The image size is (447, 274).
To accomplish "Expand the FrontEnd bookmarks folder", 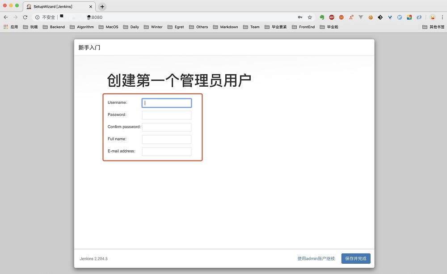I will [x=304, y=27].
